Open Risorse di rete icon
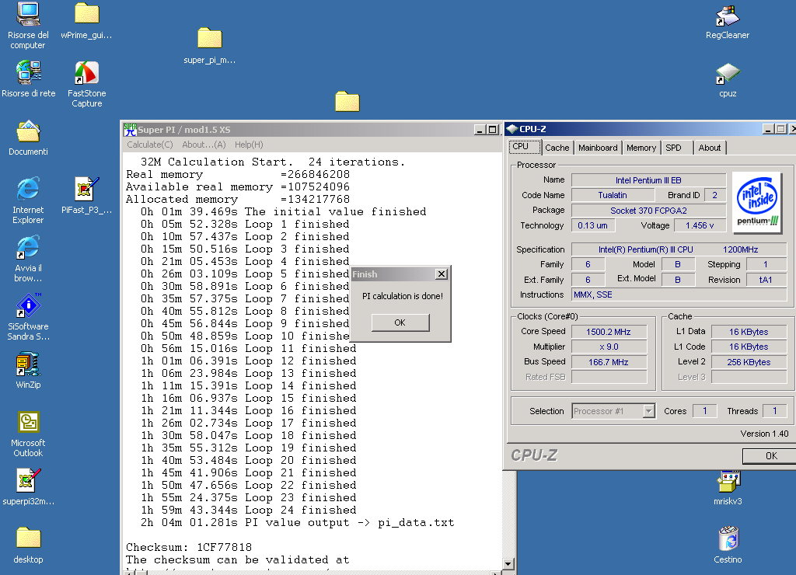This screenshot has height=575, width=796. point(29,78)
